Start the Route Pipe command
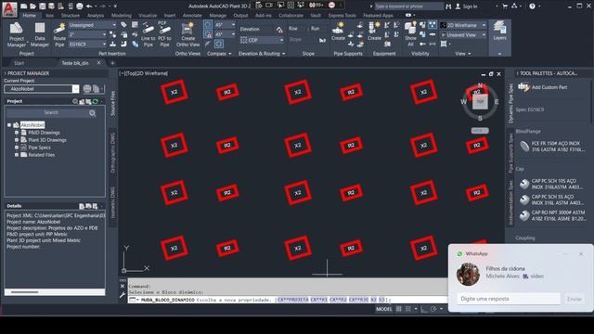Viewport: 594px width, 334px height. [59, 34]
